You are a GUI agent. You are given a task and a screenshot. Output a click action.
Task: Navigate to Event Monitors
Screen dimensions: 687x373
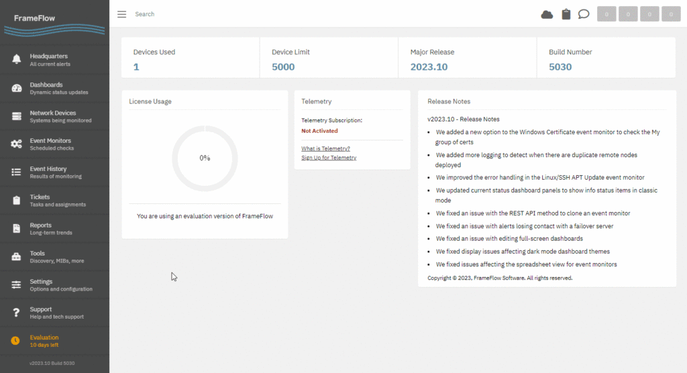pyautogui.click(x=55, y=144)
